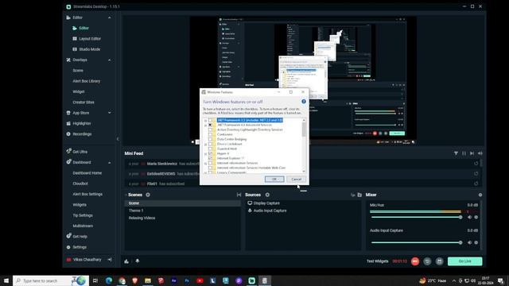Open Microsoft Edge from the taskbar

109,280
